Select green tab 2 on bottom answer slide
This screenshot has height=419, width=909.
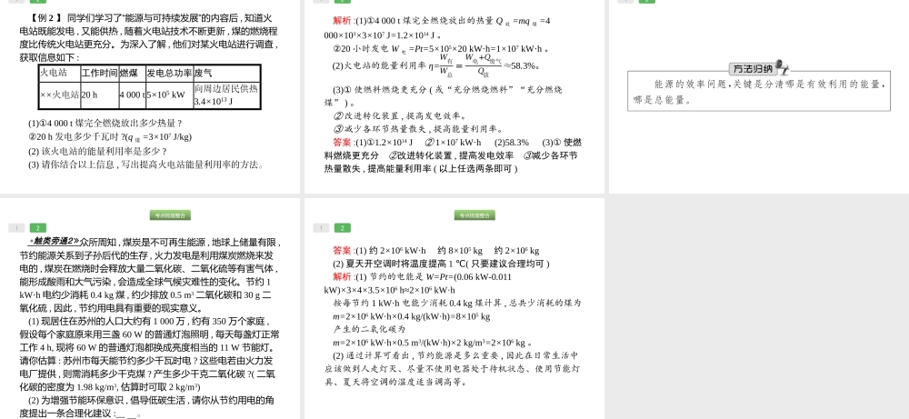342,228
